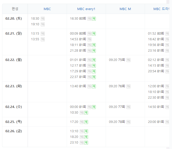Select the 02.26. (금) date row label
This screenshot has height=149, width=172.
[x=14, y=131]
